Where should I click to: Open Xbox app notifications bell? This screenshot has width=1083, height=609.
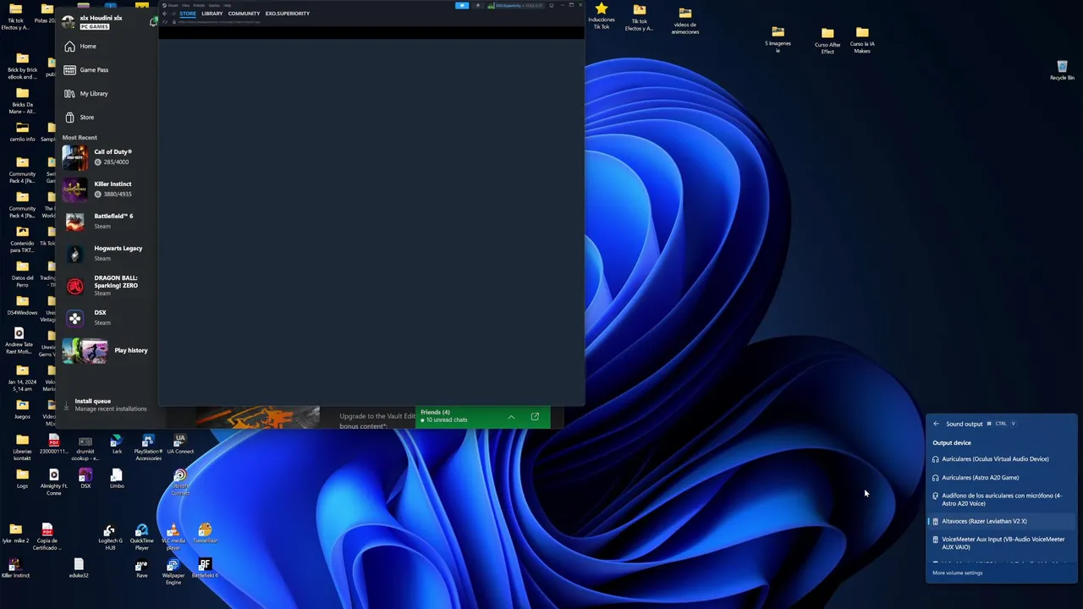(x=153, y=22)
